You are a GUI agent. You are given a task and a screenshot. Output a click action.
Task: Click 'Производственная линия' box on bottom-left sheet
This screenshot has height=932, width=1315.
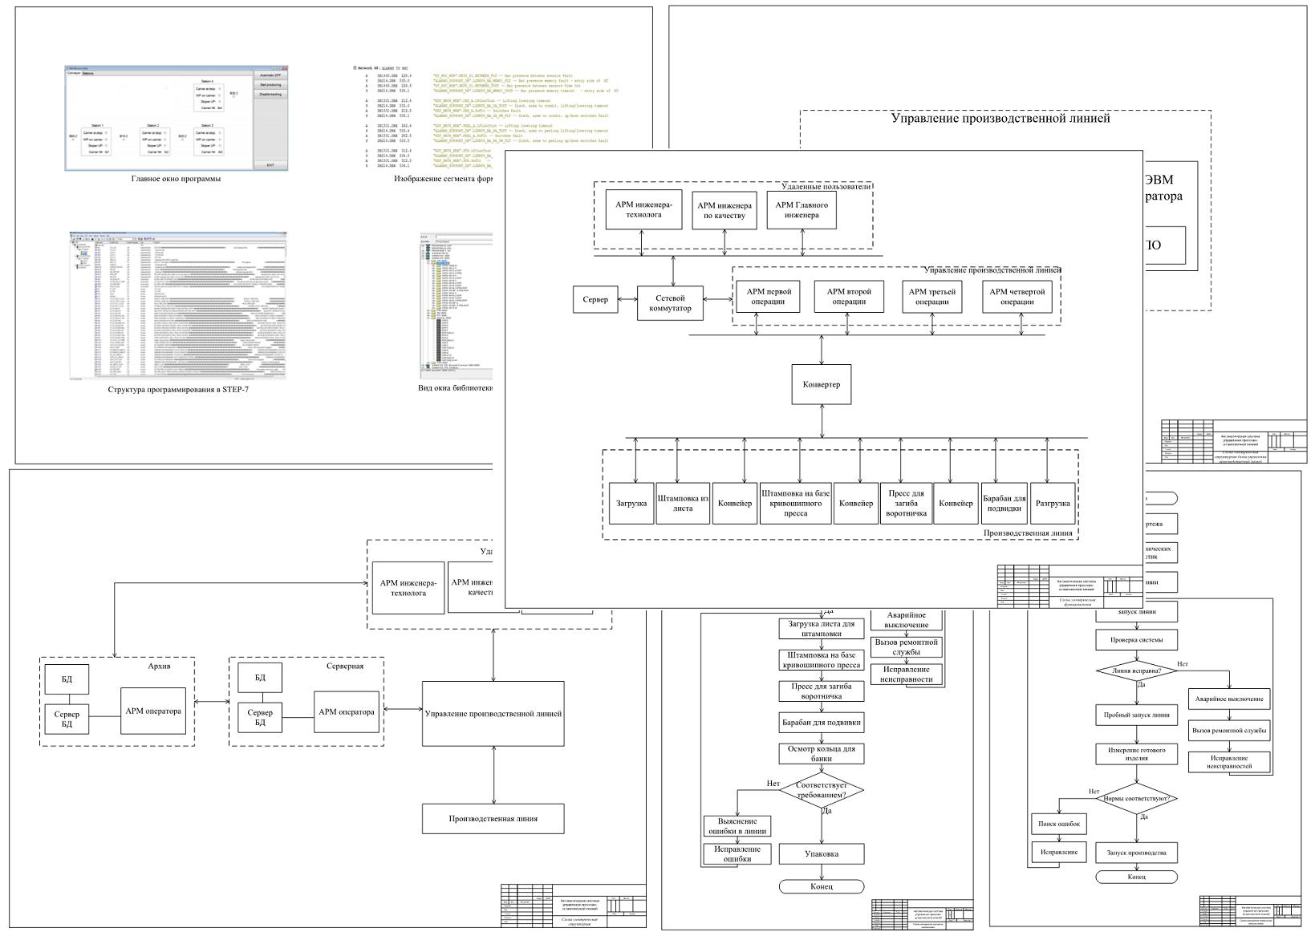click(493, 819)
